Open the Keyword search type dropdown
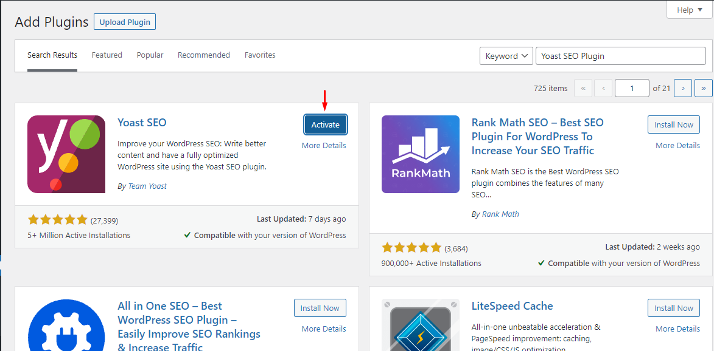Screen dimensions: 714x351 [506, 56]
